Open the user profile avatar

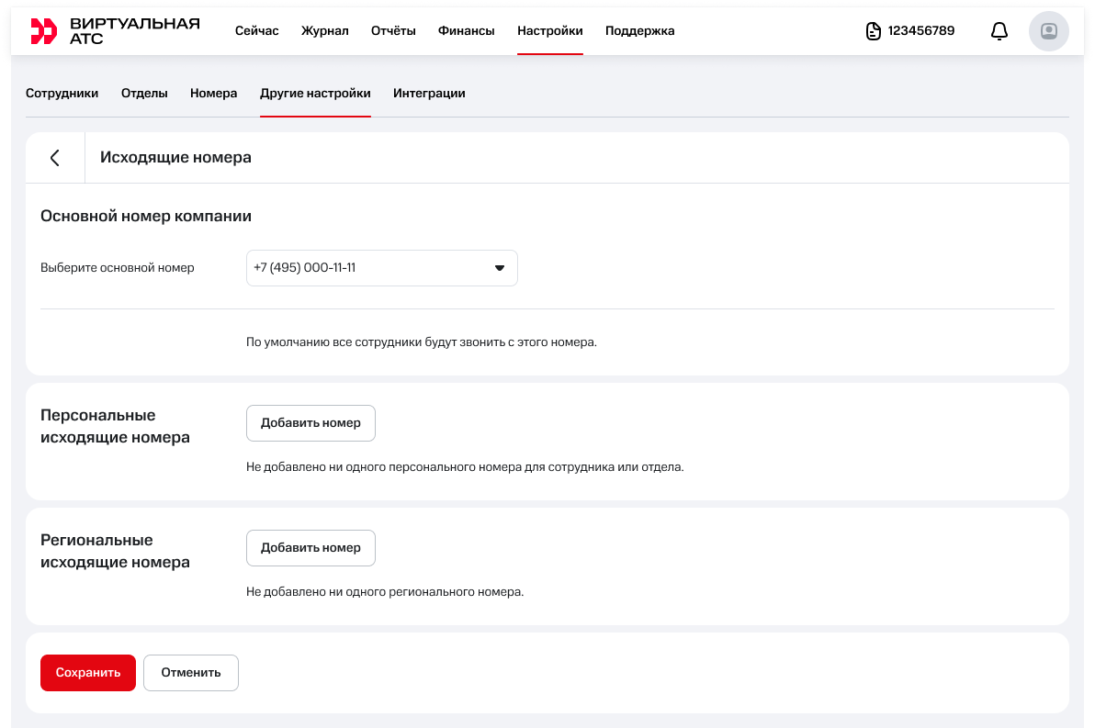tap(1048, 31)
